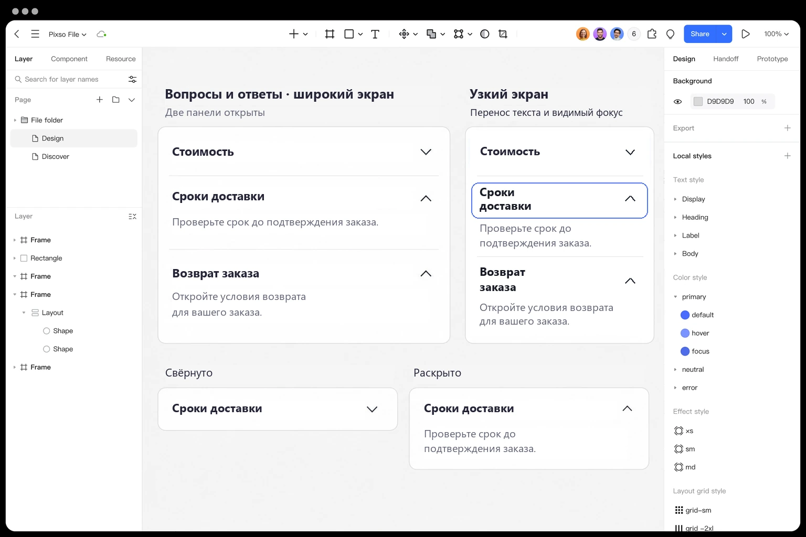Click the Share button
This screenshot has width=806, height=537.
coord(700,34)
